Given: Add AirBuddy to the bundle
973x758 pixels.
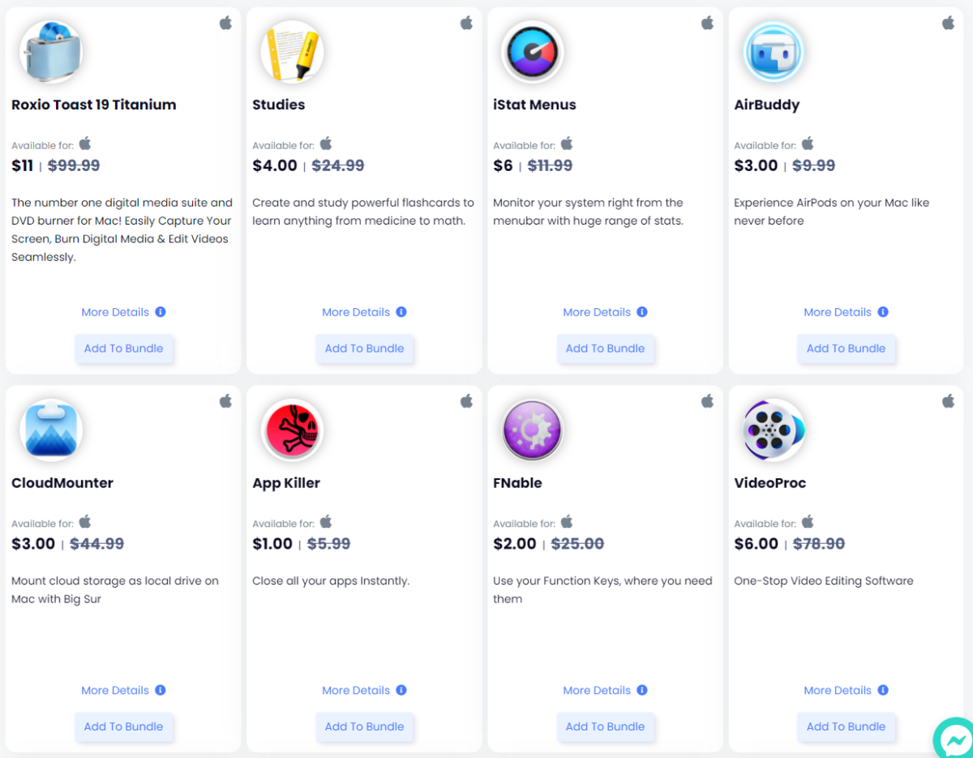Looking at the screenshot, I should 847,349.
